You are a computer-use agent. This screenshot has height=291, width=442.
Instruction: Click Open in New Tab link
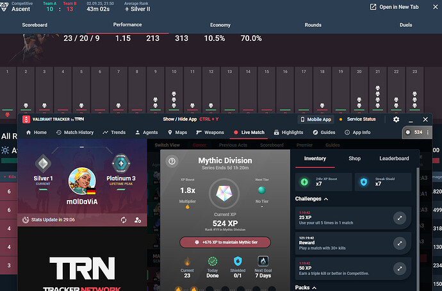point(394,7)
